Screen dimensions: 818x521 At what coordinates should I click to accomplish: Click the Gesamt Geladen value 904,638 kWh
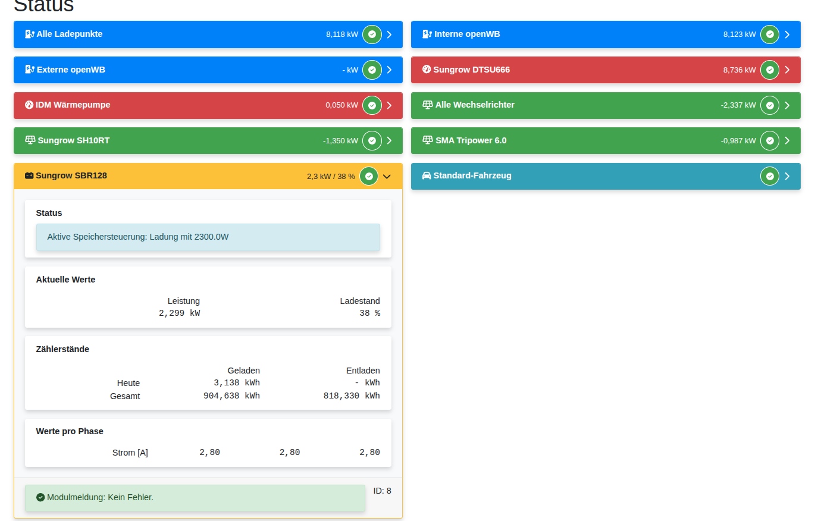click(231, 396)
